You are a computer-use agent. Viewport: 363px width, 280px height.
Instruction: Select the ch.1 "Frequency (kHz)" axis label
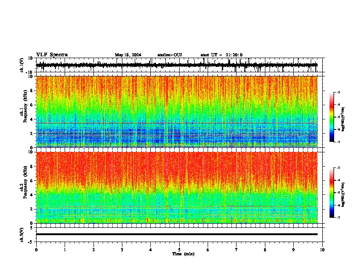coord(25,107)
